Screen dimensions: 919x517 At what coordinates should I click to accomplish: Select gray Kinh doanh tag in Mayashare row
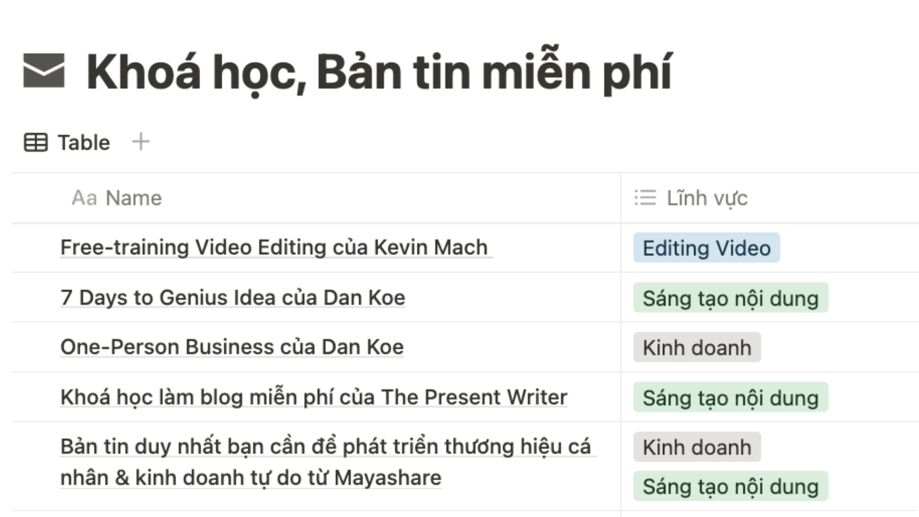697,447
